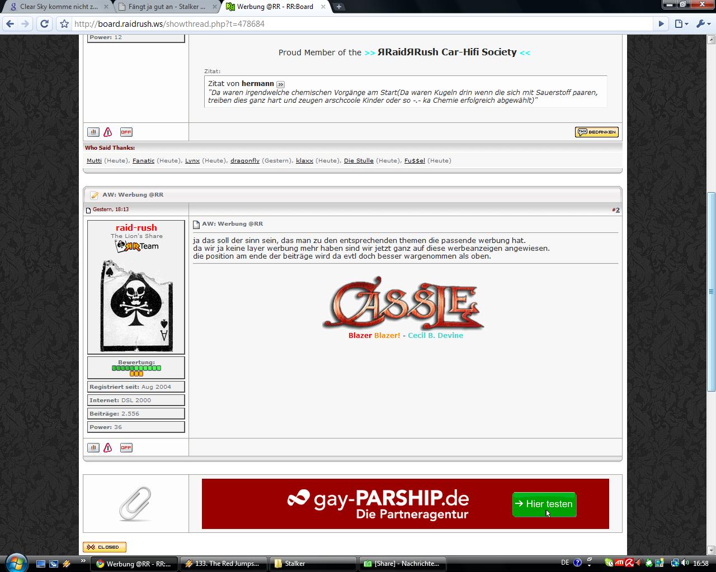The height and width of the screenshot is (572, 716).
Task: Open reputation icon in first post footer
Action: tap(93, 132)
